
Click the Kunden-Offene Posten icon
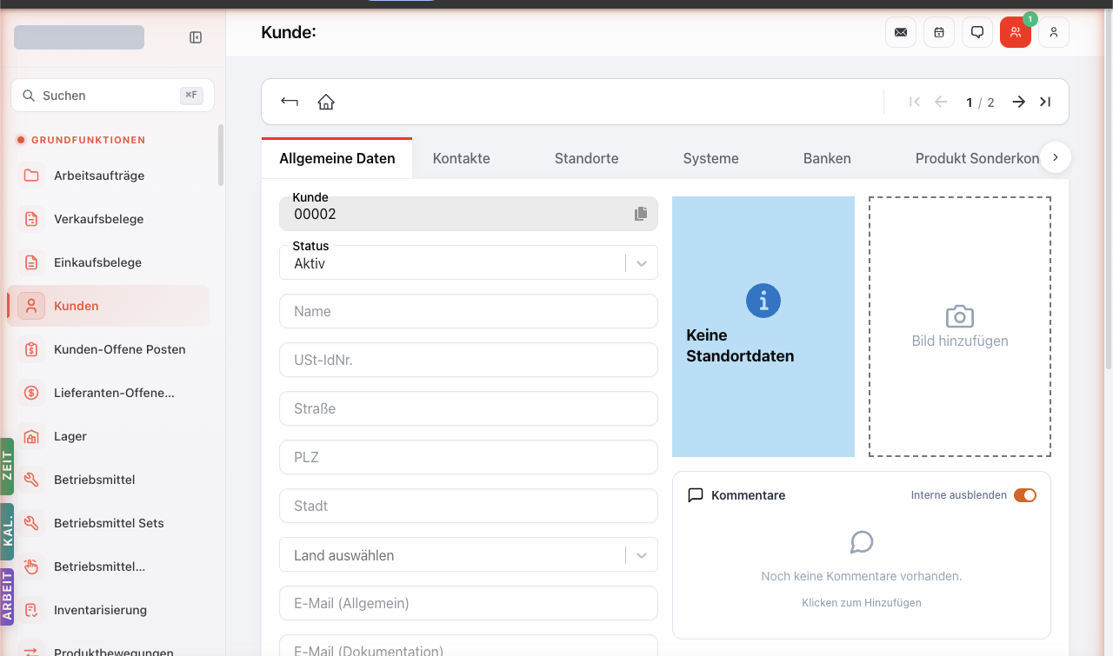31,349
